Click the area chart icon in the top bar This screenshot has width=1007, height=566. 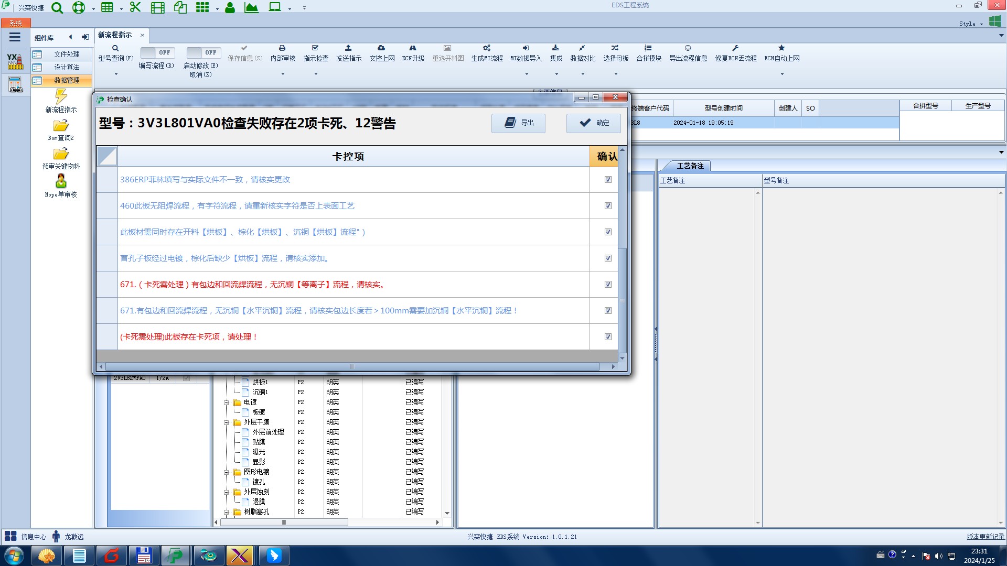(251, 8)
